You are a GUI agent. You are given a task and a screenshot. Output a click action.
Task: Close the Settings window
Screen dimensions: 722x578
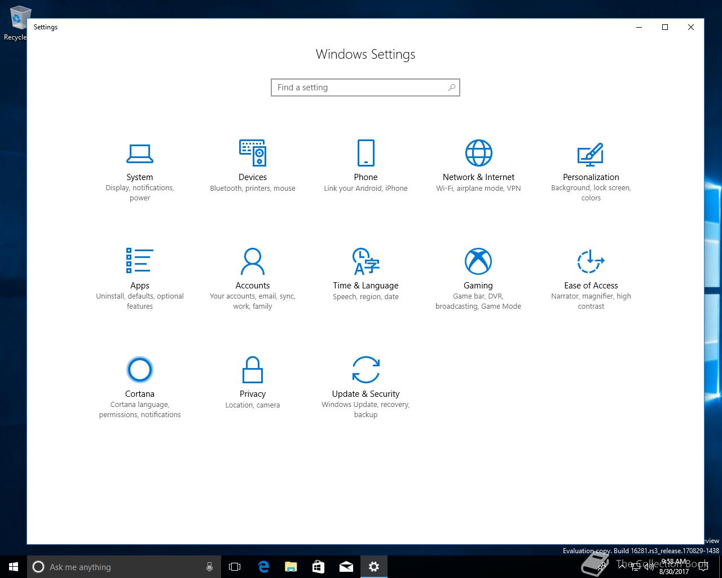[691, 27]
